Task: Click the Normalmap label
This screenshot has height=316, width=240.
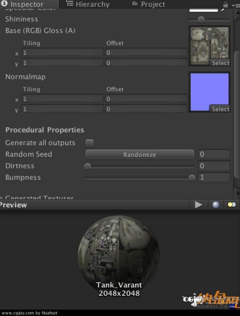Action: (25, 77)
